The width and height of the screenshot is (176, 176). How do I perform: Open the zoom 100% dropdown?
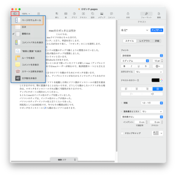pos(26,14)
